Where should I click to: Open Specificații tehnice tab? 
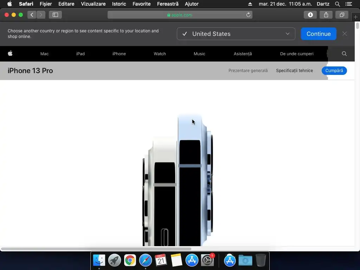tap(294, 71)
